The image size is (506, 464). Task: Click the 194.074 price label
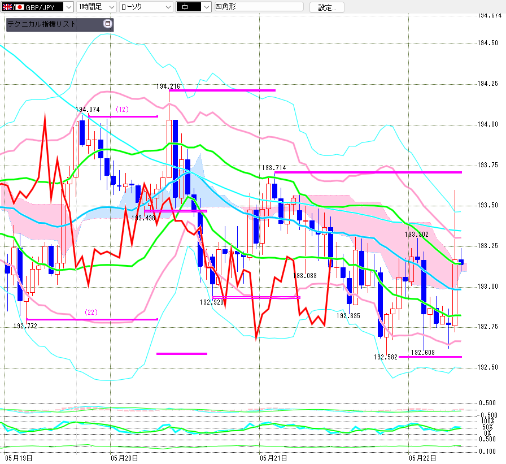[88, 110]
